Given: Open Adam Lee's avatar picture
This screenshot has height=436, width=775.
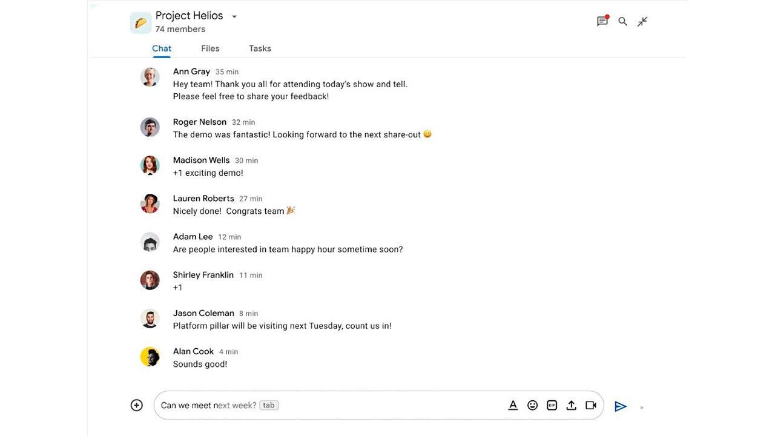Looking at the screenshot, I should (x=150, y=242).
